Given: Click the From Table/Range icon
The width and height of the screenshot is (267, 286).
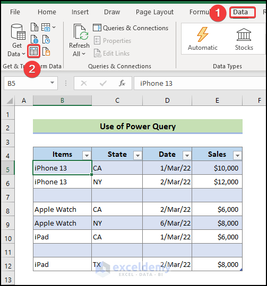Looking at the screenshot, I should pos(34,51).
